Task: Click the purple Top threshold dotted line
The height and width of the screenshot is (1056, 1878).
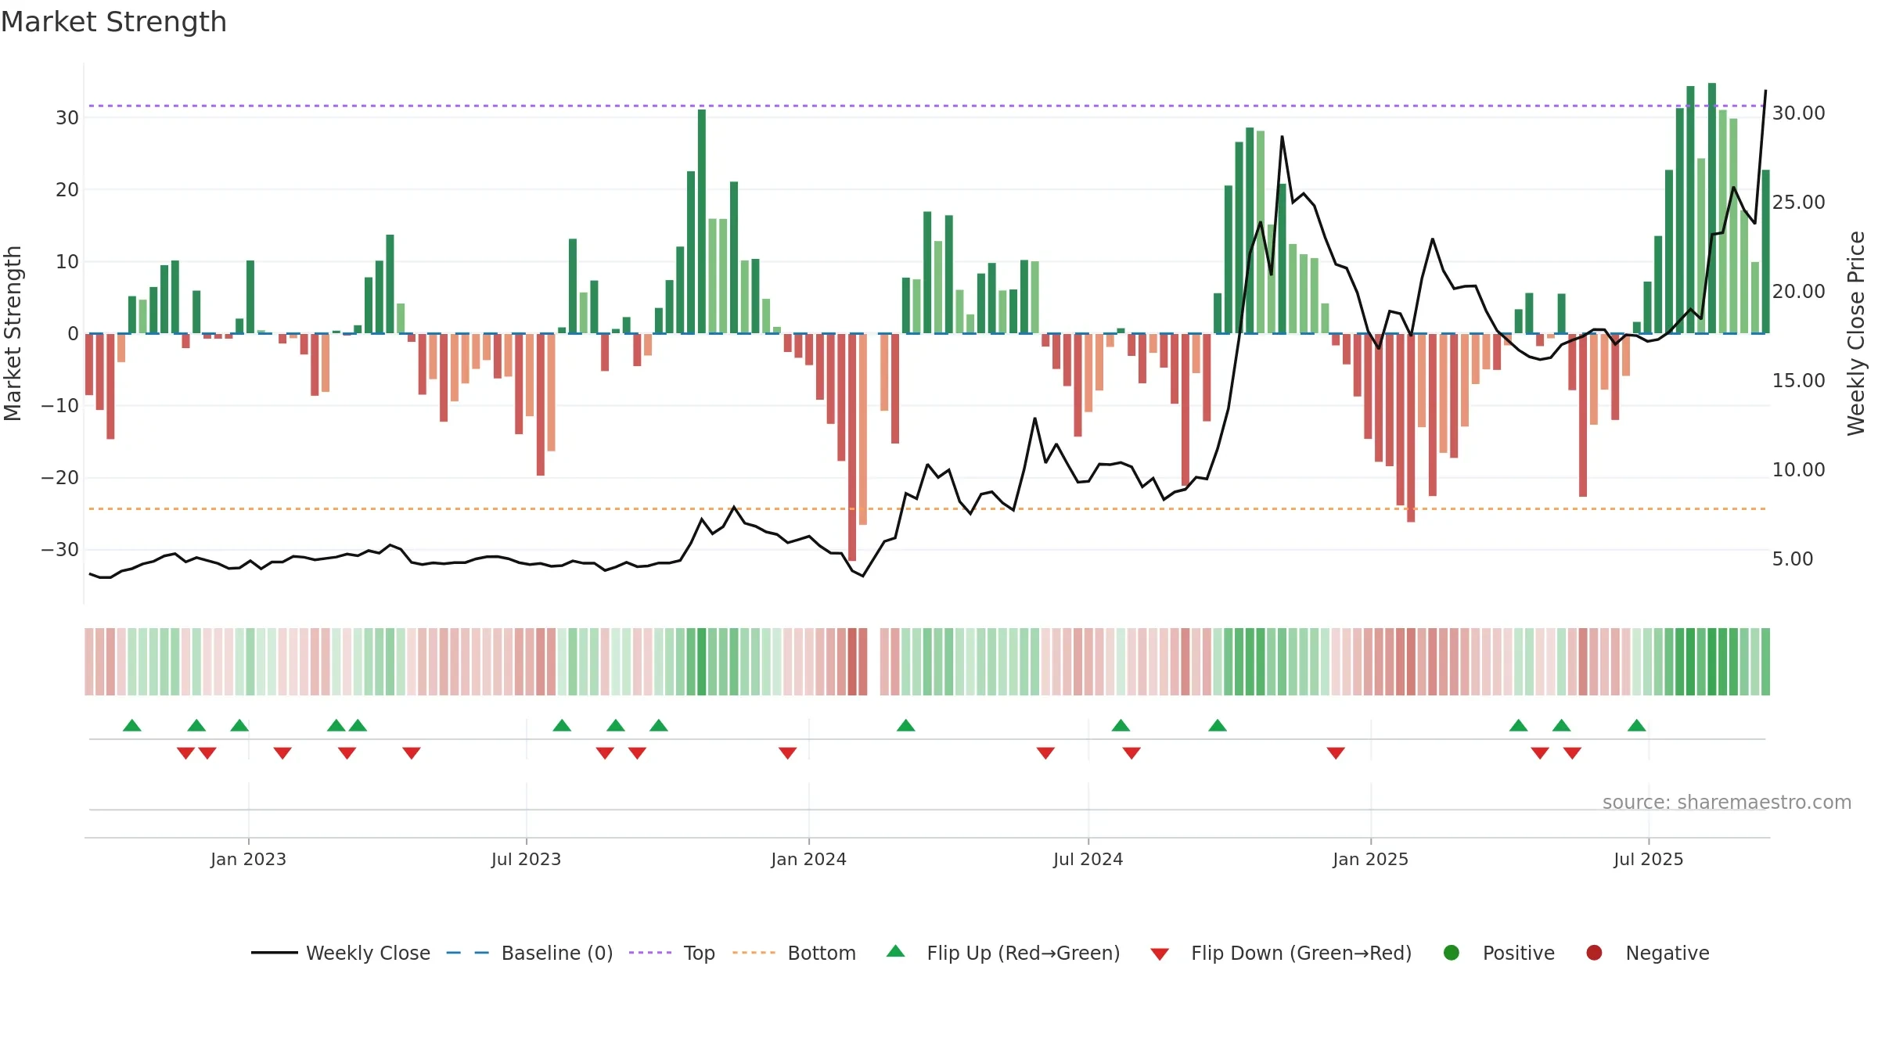Action: 927,106
